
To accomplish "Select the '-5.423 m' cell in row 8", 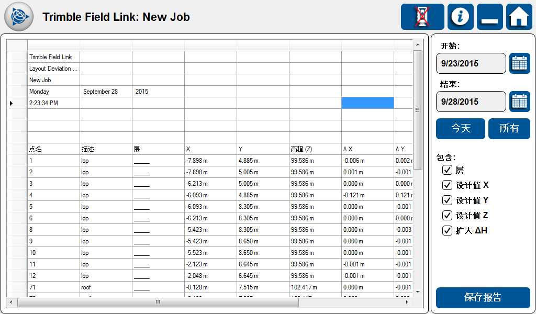I will click(210, 230).
